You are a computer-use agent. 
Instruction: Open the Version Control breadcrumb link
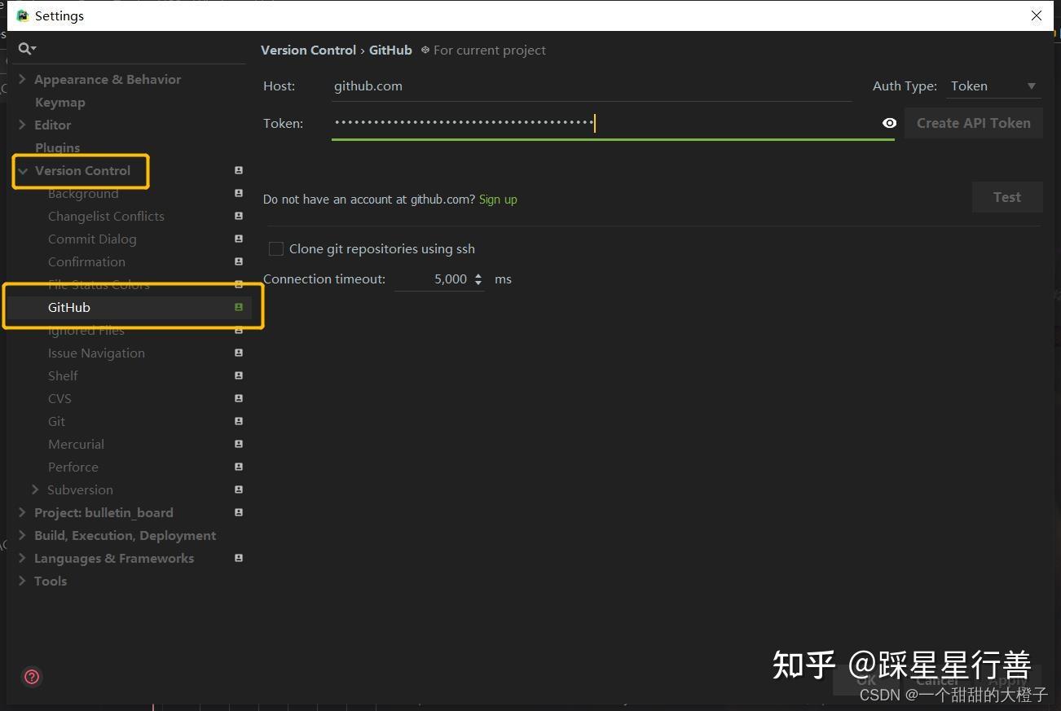pos(308,50)
